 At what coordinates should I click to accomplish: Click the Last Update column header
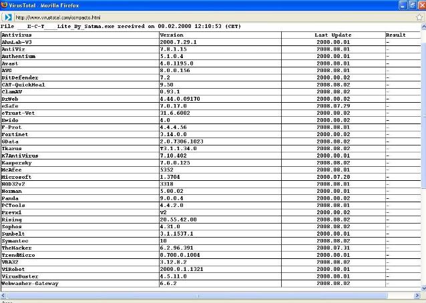[x=333, y=35]
